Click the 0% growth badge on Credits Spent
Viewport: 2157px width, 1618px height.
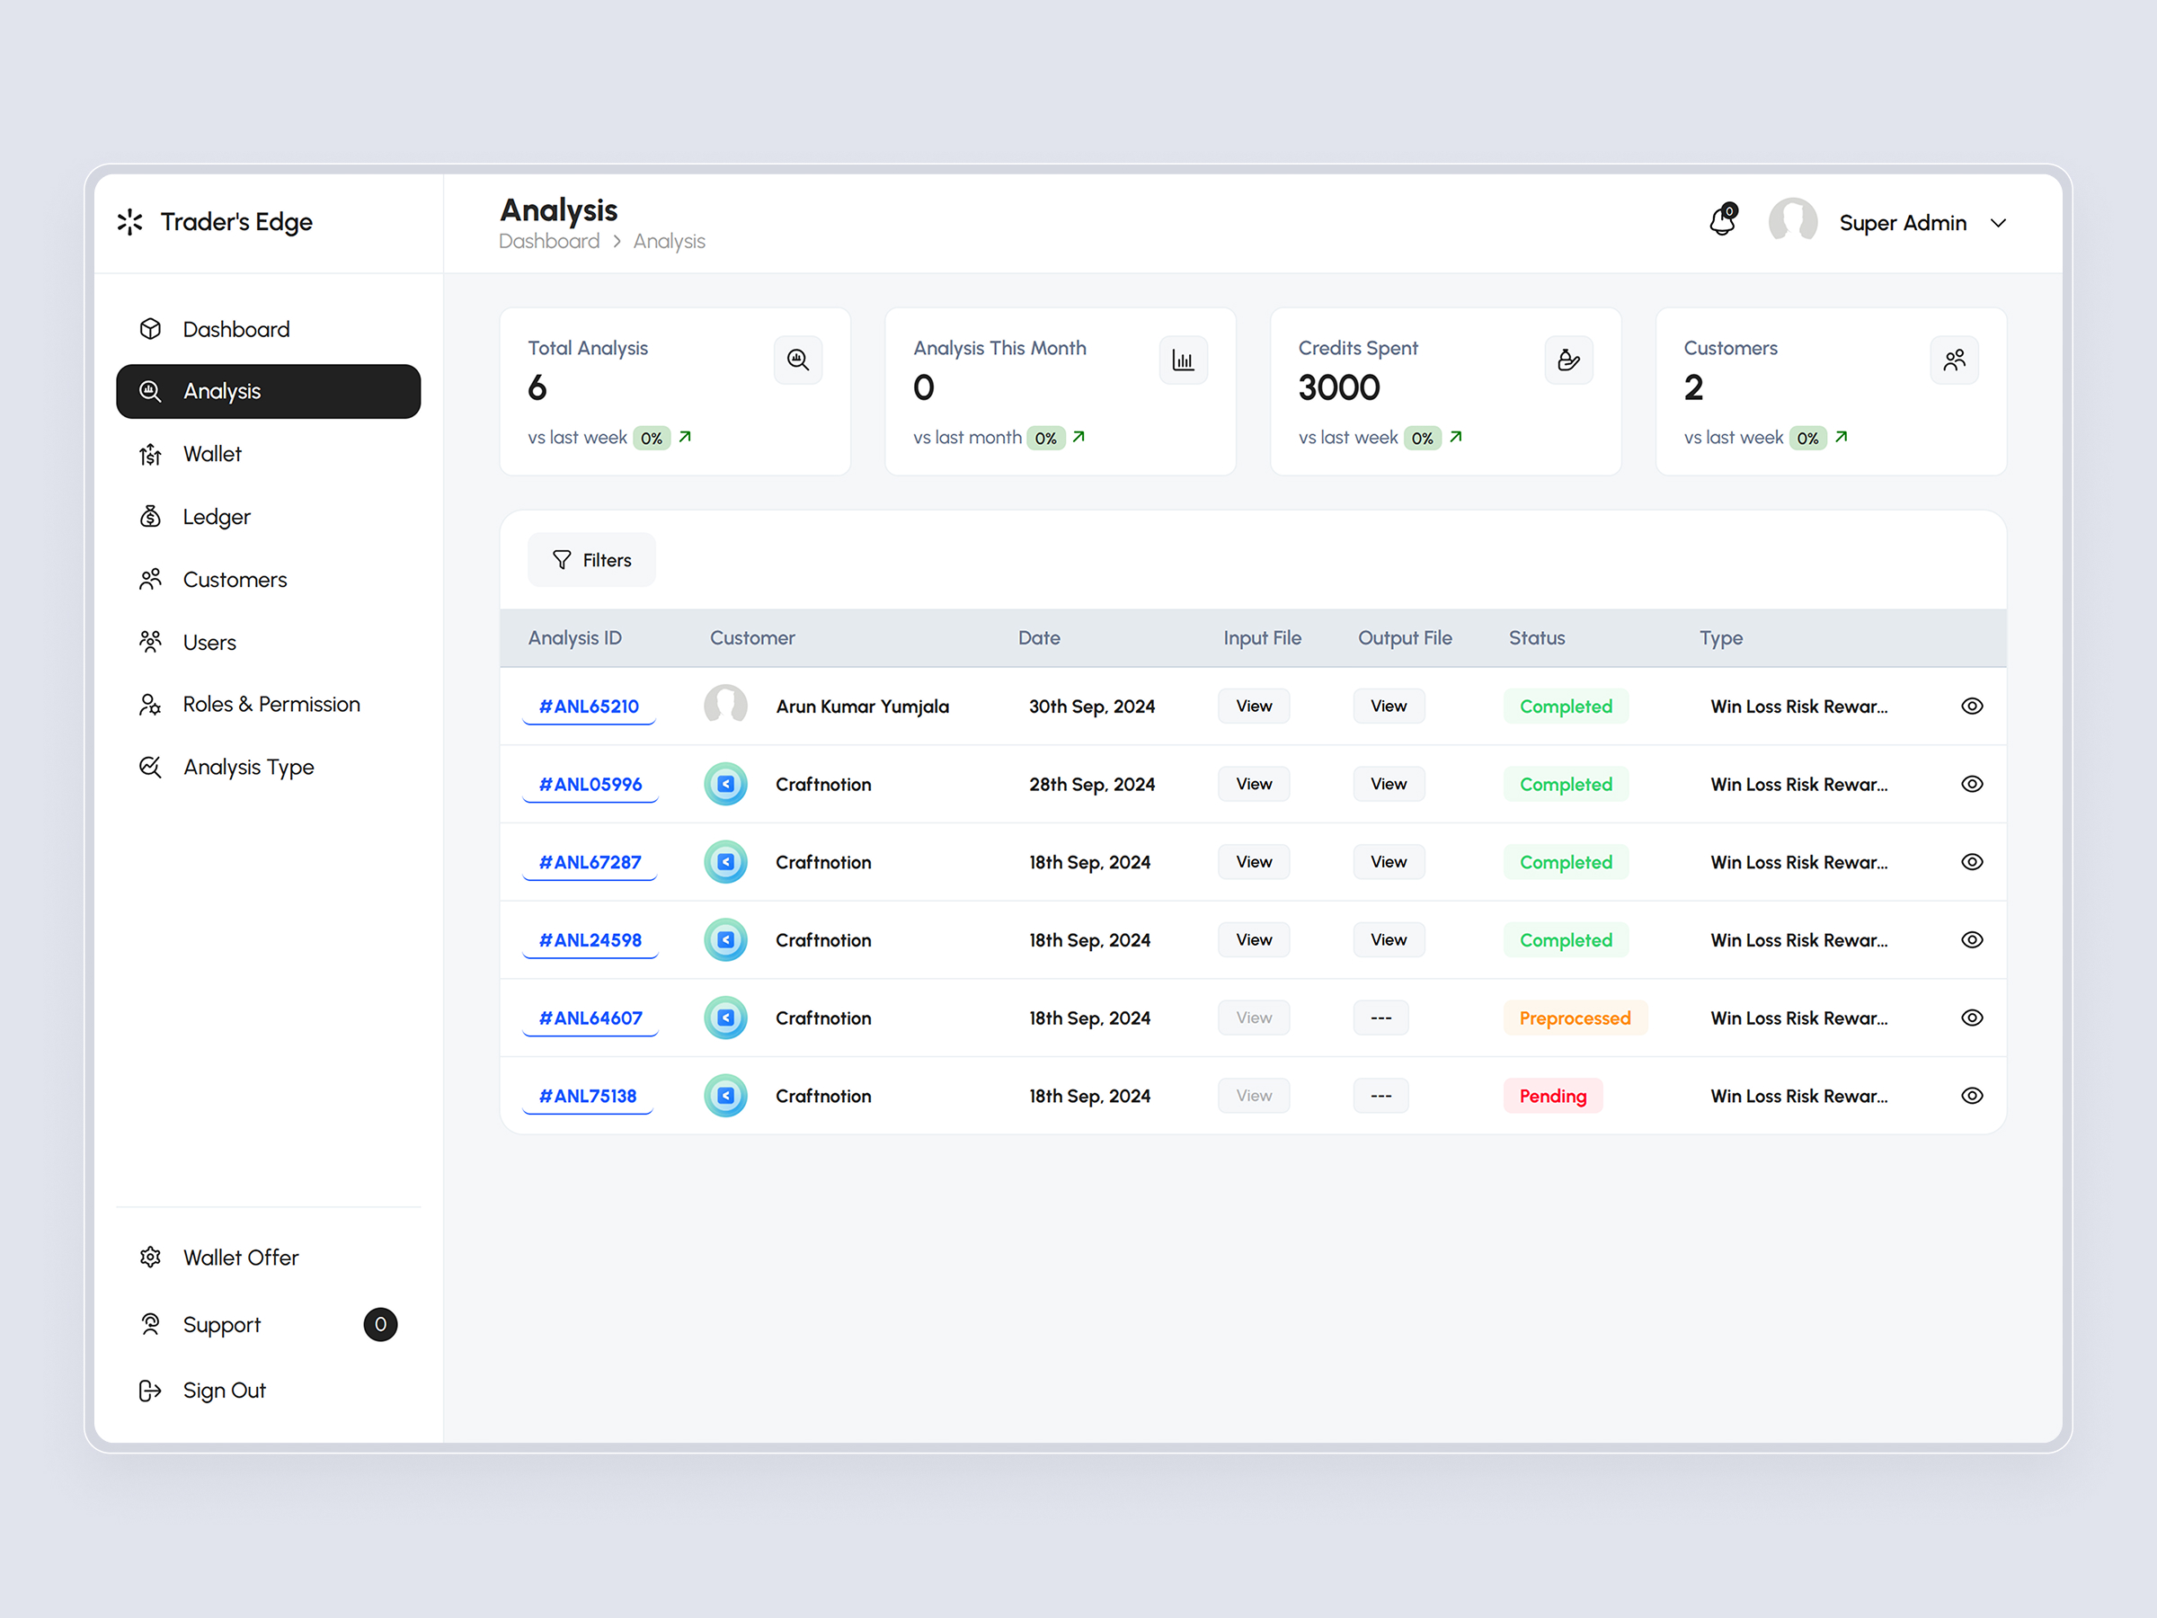(1423, 437)
